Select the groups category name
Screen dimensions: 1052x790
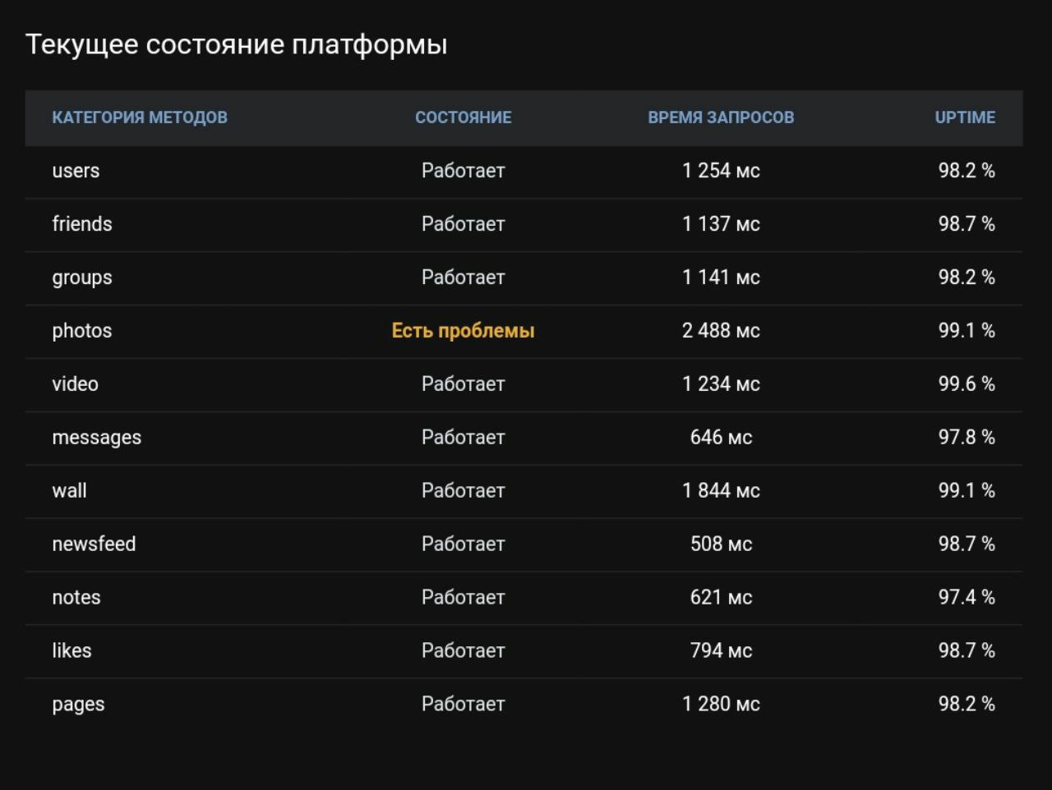point(82,278)
